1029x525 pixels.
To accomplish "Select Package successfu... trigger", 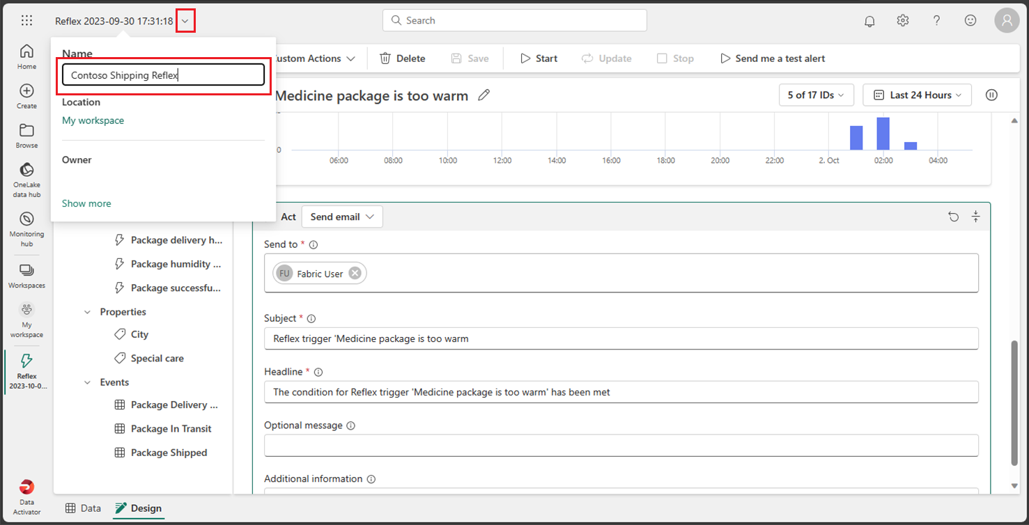I will point(167,288).
